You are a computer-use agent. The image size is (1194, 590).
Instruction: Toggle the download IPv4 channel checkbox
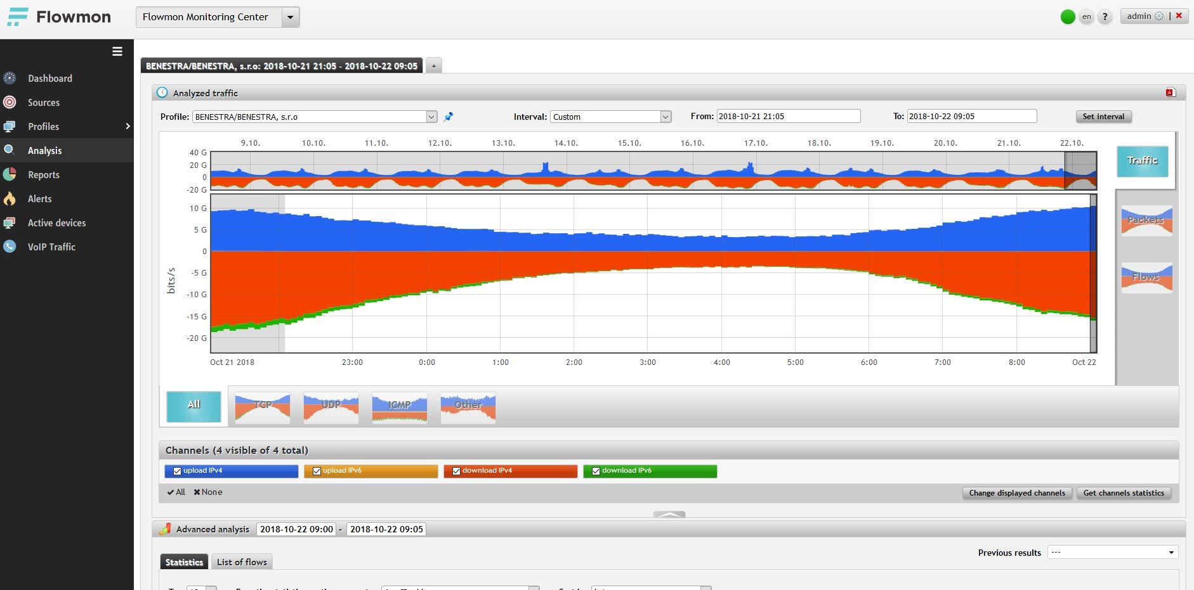point(456,471)
